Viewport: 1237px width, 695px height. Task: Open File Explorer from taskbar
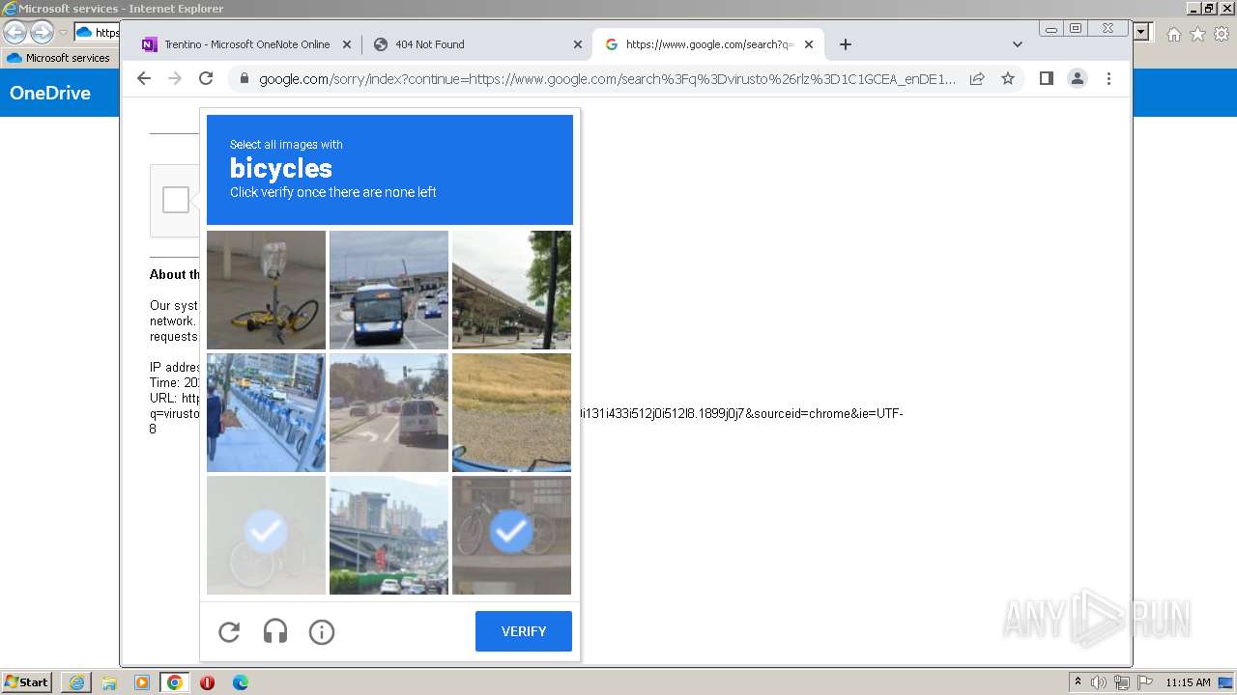[x=109, y=682]
